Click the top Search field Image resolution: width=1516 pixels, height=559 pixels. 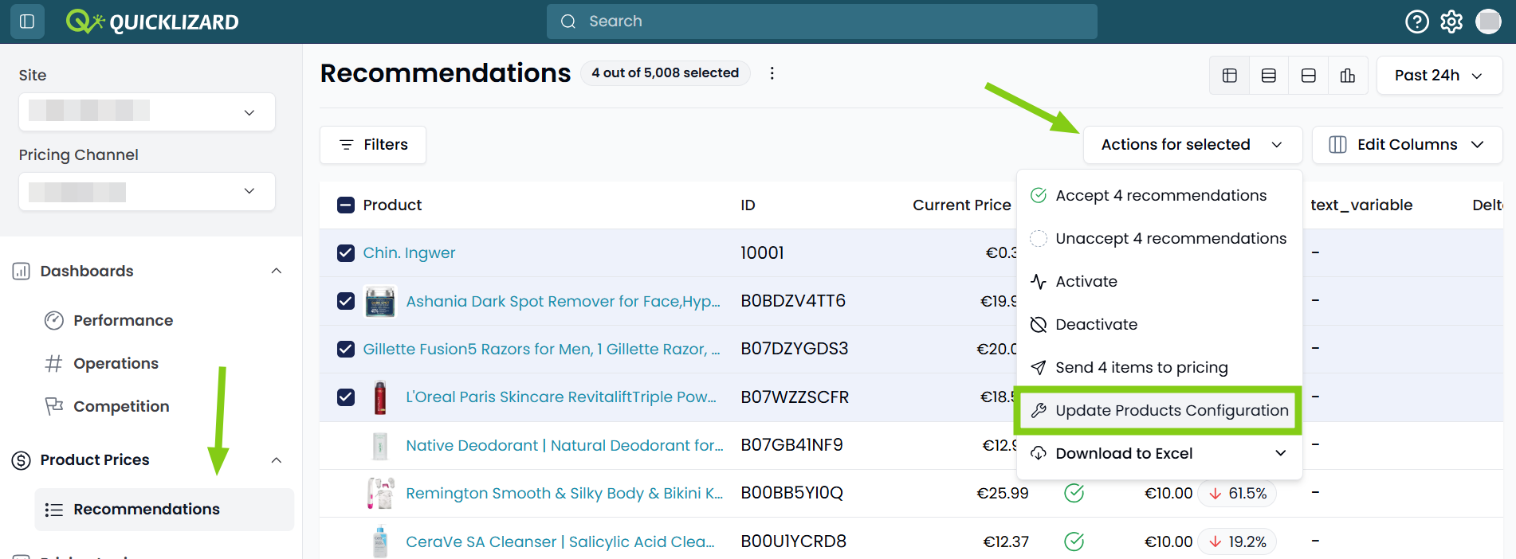(822, 21)
